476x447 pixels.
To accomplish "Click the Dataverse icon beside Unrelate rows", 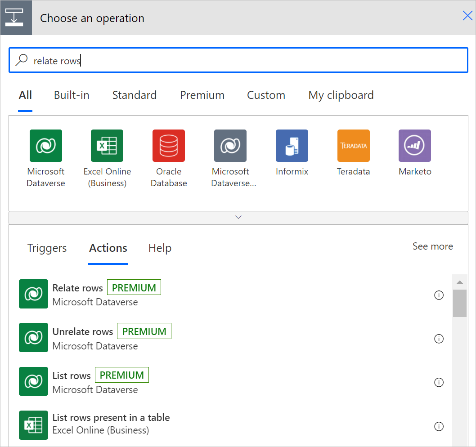I will pyautogui.click(x=33, y=337).
